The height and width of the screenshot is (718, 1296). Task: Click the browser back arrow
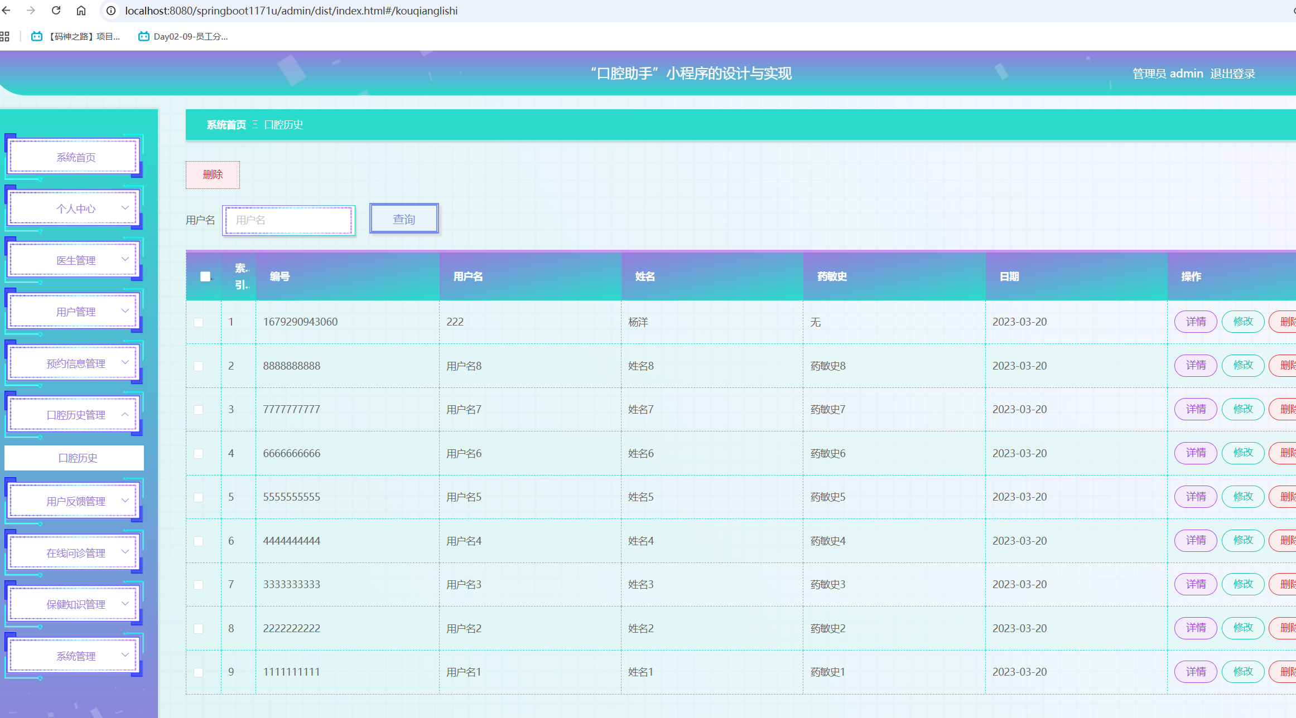(7, 11)
